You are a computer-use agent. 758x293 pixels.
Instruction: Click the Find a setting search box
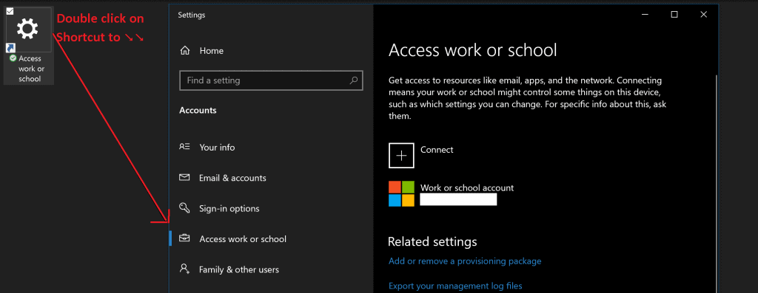pyautogui.click(x=271, y=80)
